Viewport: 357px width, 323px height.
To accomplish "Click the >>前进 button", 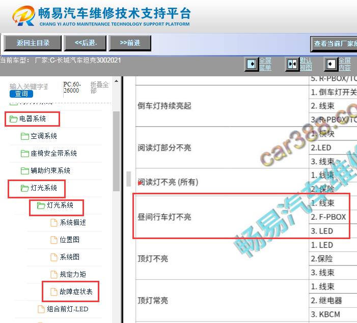I will [x=130, y=43].
